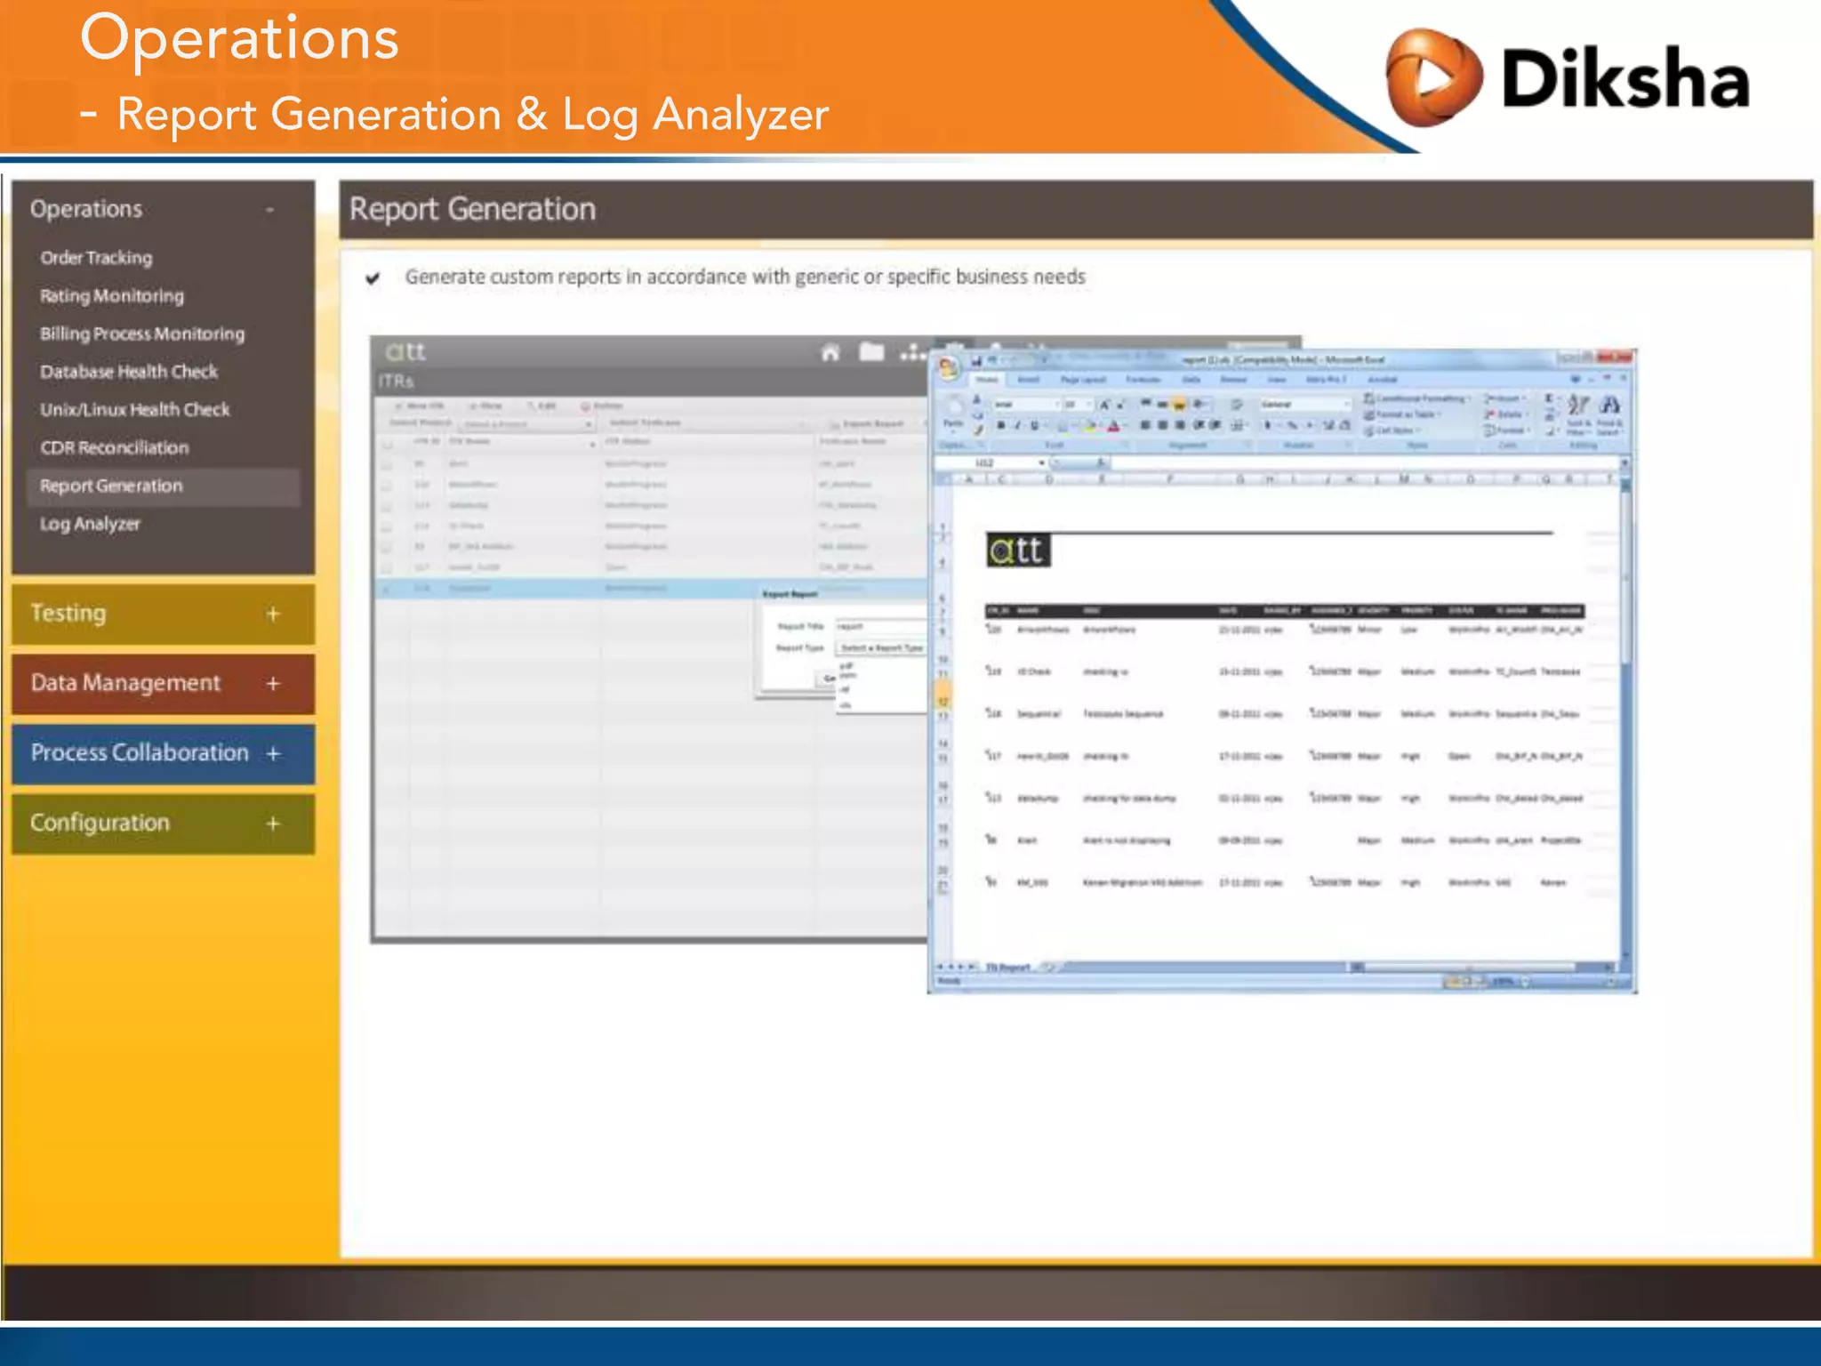Screen dimensions: 1821x1366
Task: Check the BIF_IMS Addition row checkbox
Action: coord(387,547)
